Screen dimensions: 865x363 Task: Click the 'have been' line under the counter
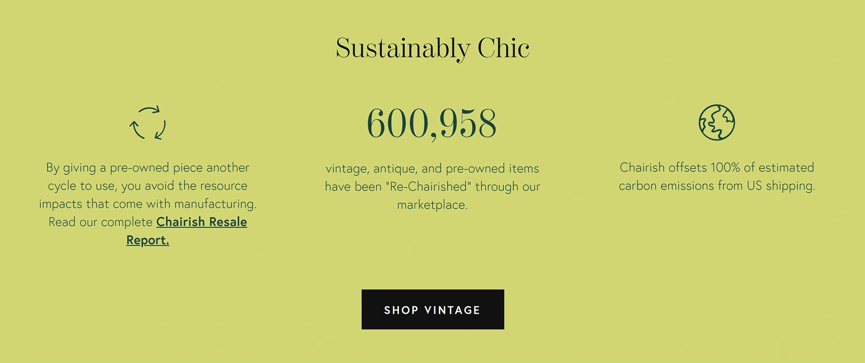[x=432, y=186]
